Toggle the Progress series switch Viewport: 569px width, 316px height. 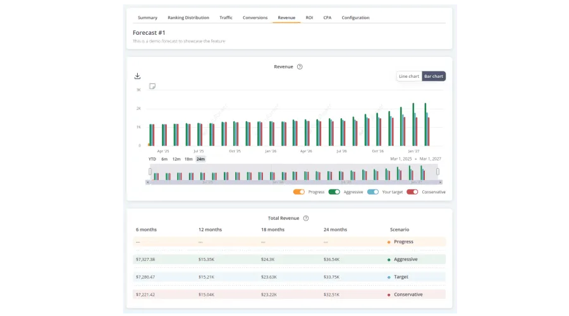point(299,191)
